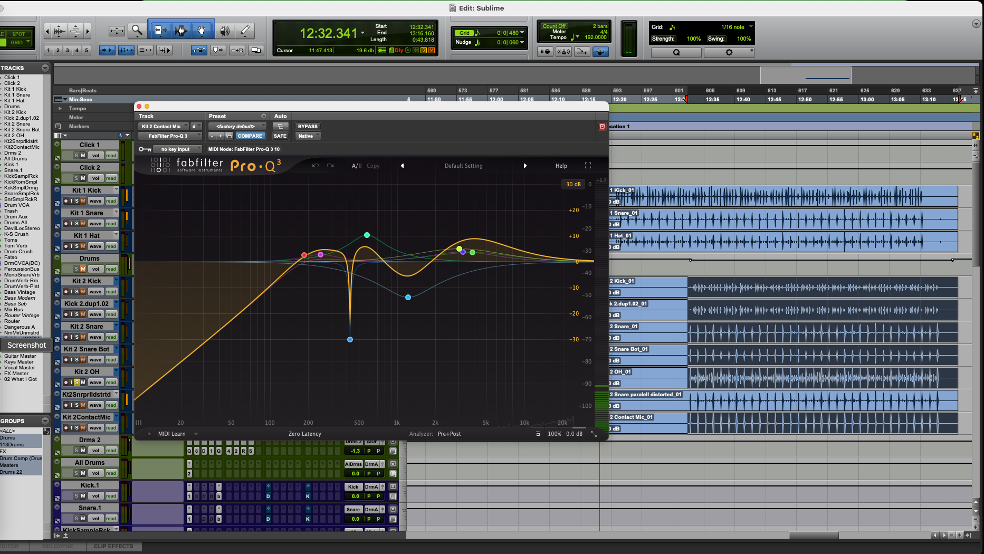Click Help in Pro-Q 3

pyautogui.click(x=561, y=166)
